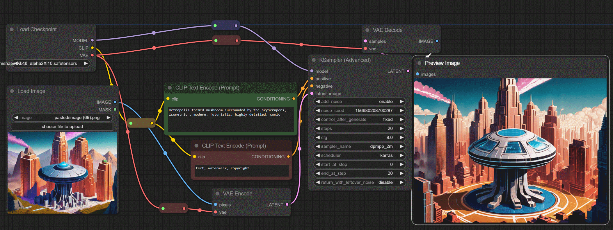Screen dimensions: 613x230
Task: Collapse the Load Image node via its dot
Action: (x=12, y=91)
